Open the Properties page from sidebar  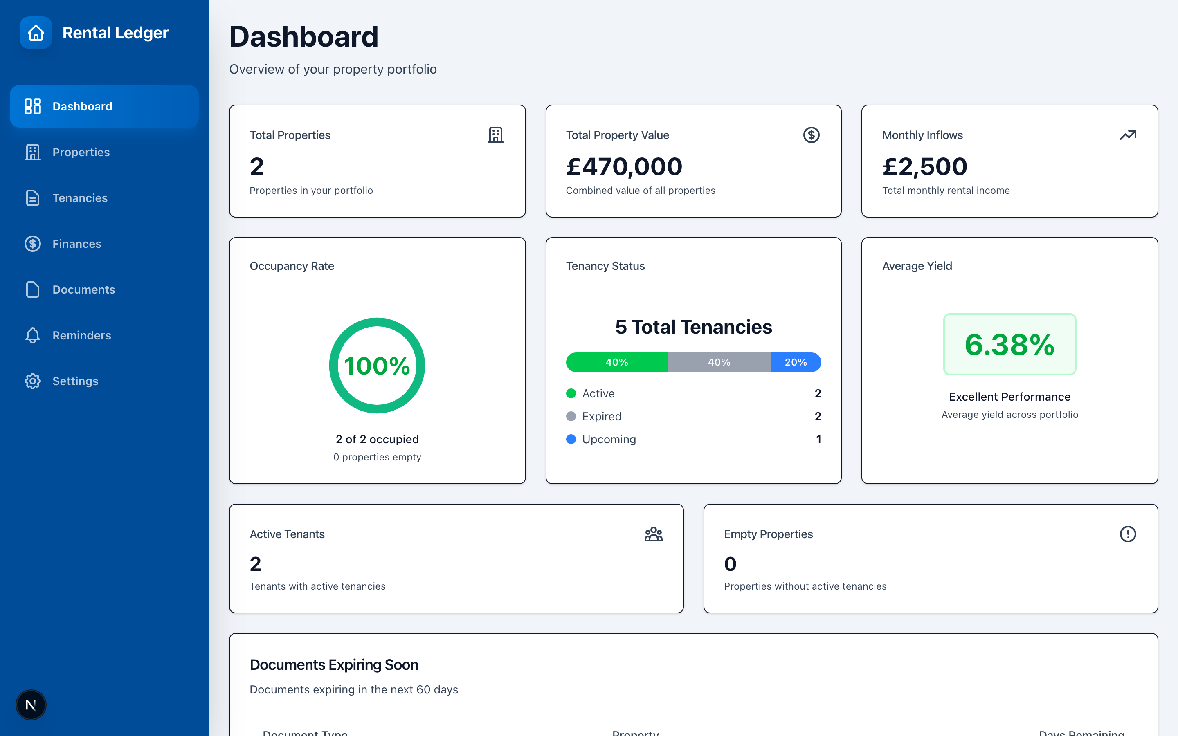[x=81, y=153]
